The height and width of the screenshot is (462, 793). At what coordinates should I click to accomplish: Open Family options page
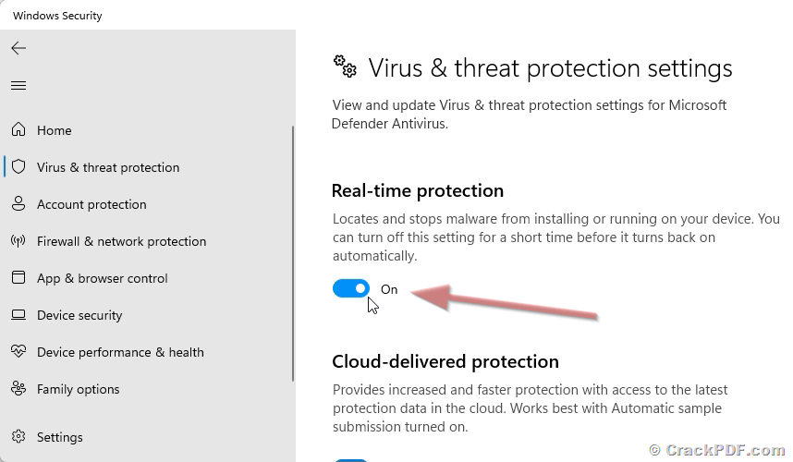tap(79, 389)
